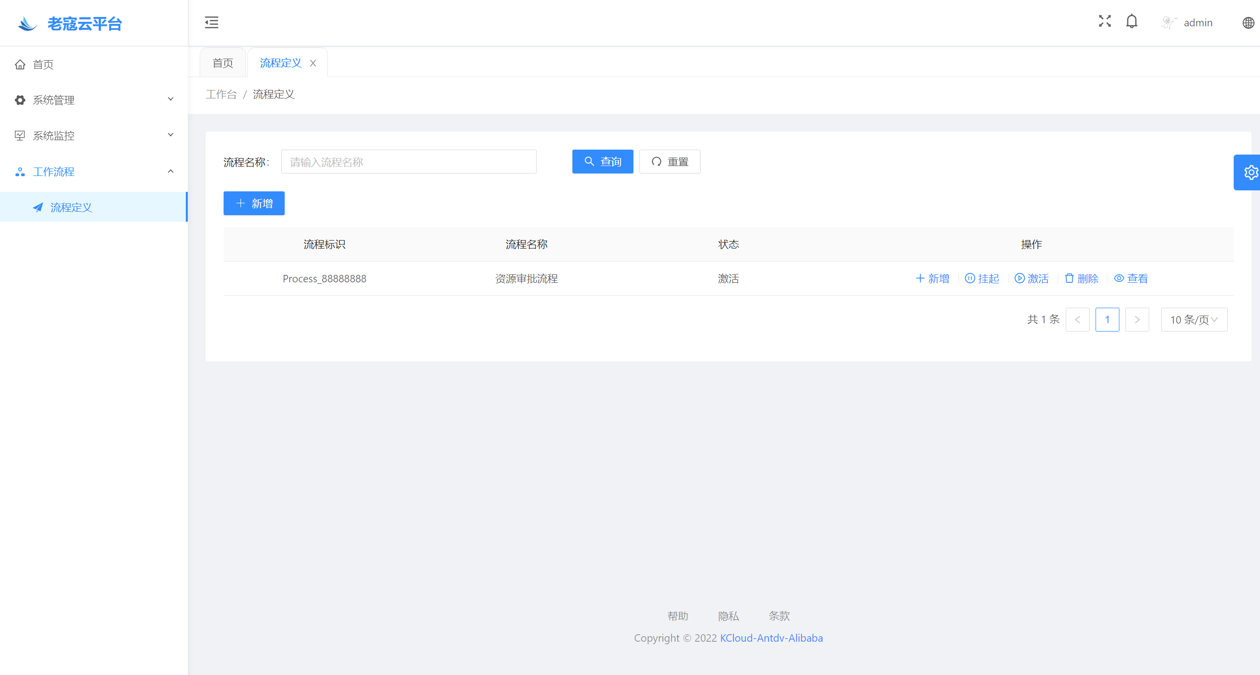This screenshot has width=1260, height=675.
Task: Activate the process with 激活
Action: (1032, 278)
